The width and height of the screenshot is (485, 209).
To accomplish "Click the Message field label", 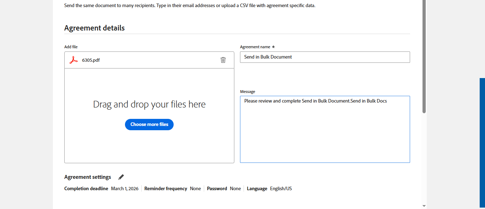I will (x=247, y=92).
